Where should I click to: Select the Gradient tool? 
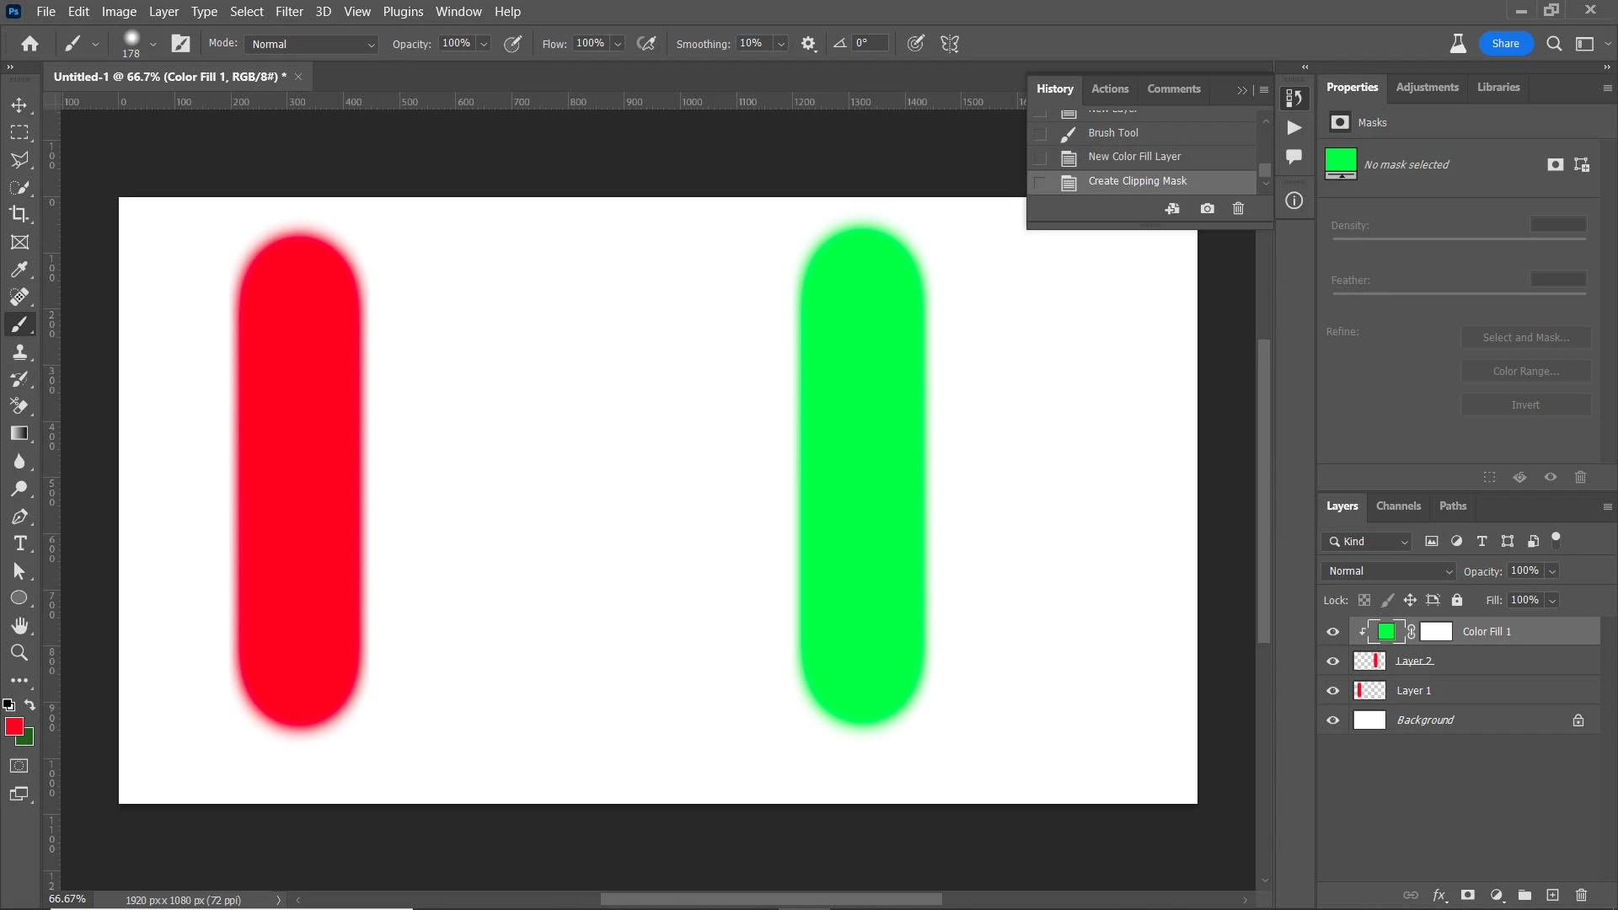click(19, 433)
